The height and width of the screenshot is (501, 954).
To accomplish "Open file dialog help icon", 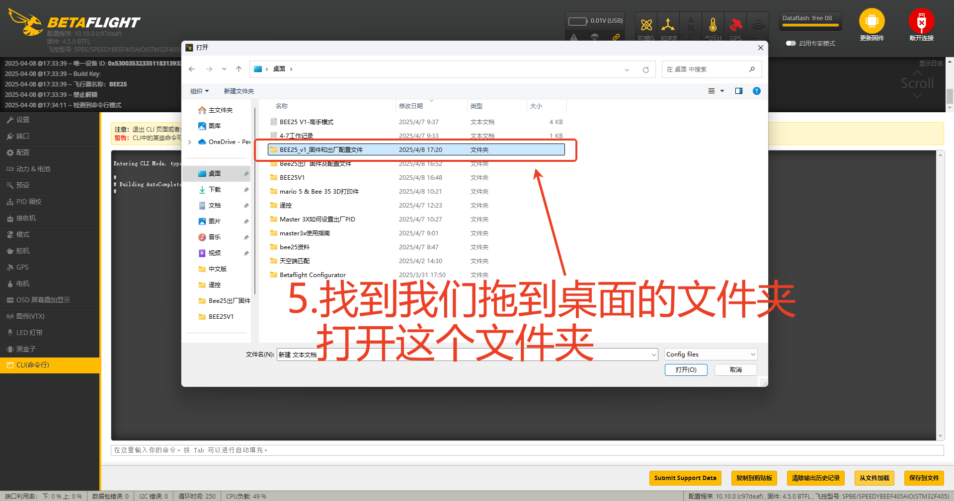I will (757, 91).
